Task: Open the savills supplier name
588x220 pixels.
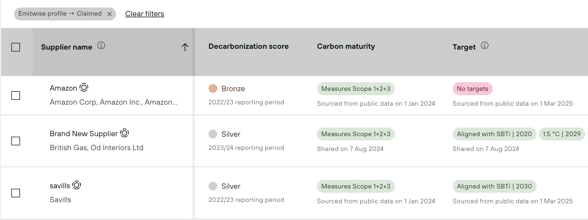Action: 60,186
